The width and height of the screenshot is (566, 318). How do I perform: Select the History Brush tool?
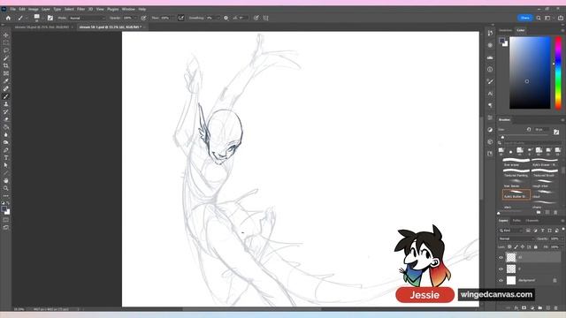(6, 111)
